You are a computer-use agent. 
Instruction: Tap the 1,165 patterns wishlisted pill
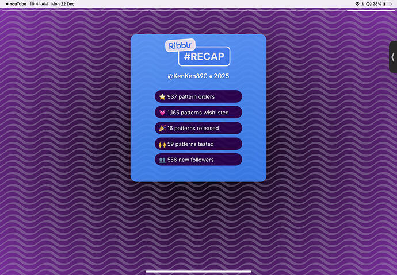(x=199, y=113)
